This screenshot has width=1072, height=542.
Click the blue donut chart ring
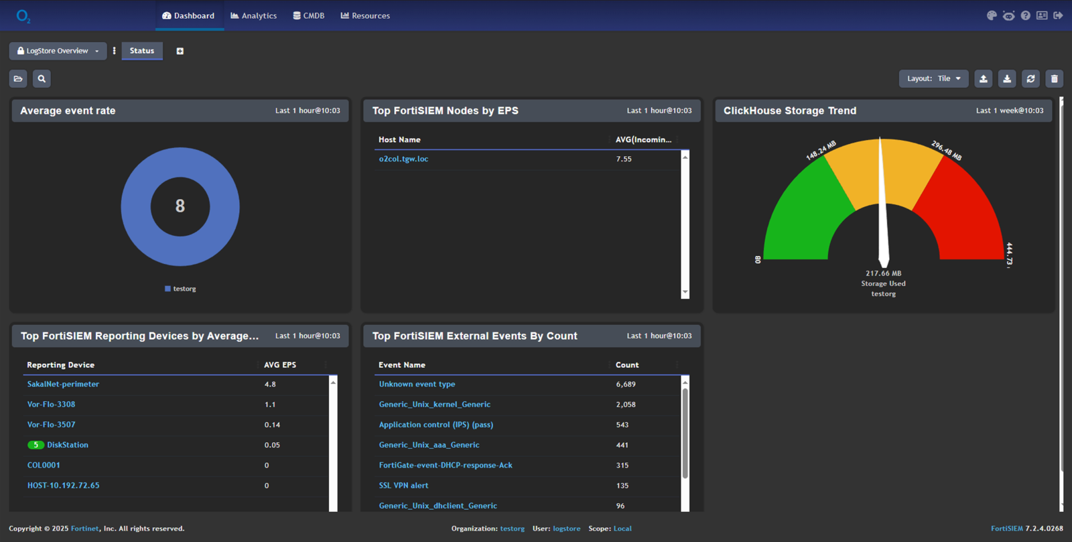[x=135, y=206]
